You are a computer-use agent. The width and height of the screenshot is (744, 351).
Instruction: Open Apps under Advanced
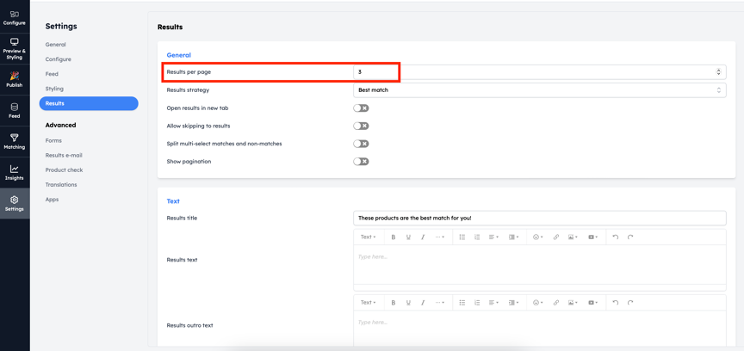[53, 200]
